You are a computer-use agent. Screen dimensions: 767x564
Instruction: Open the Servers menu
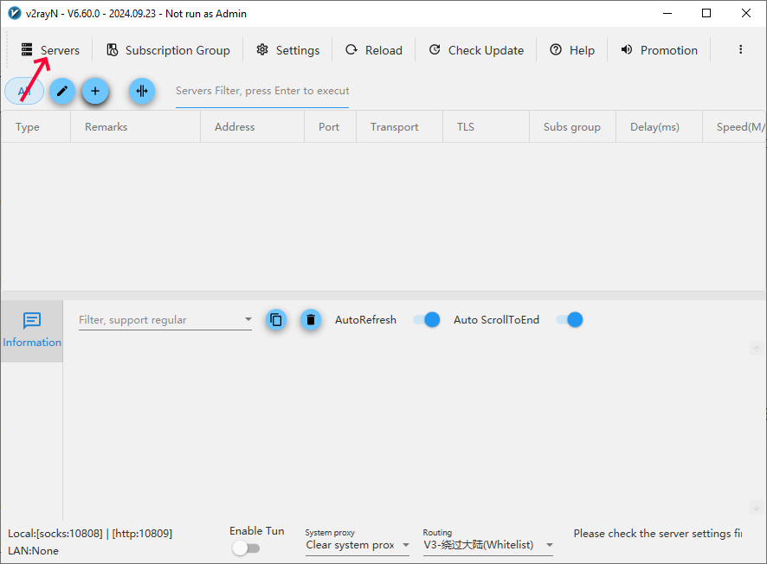[x=50, y=50]
